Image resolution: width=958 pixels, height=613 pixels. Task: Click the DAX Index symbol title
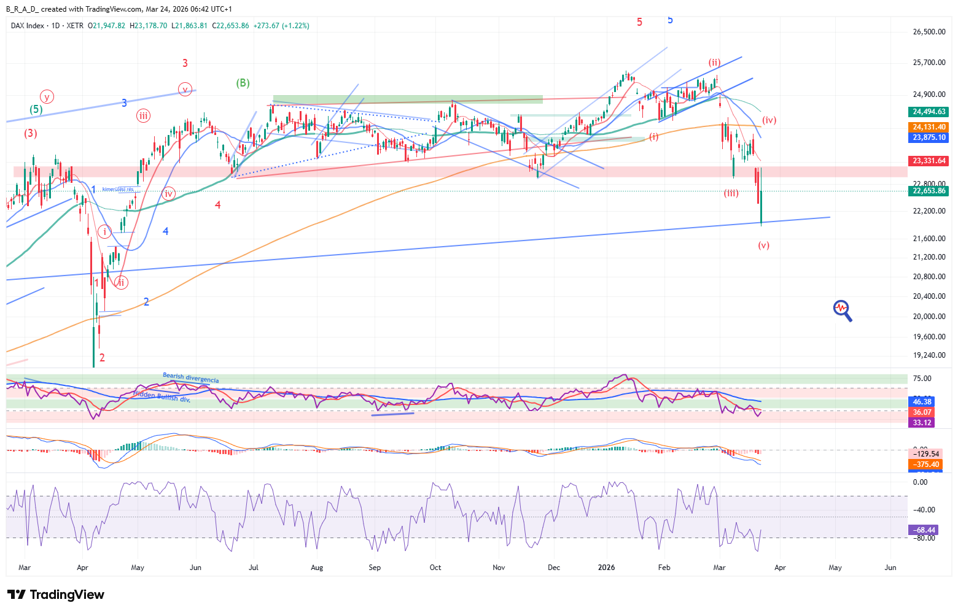pos(28,26)
